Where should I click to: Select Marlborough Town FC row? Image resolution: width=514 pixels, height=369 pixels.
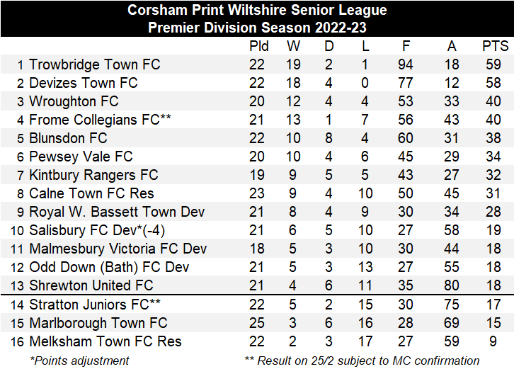point(257,323)
